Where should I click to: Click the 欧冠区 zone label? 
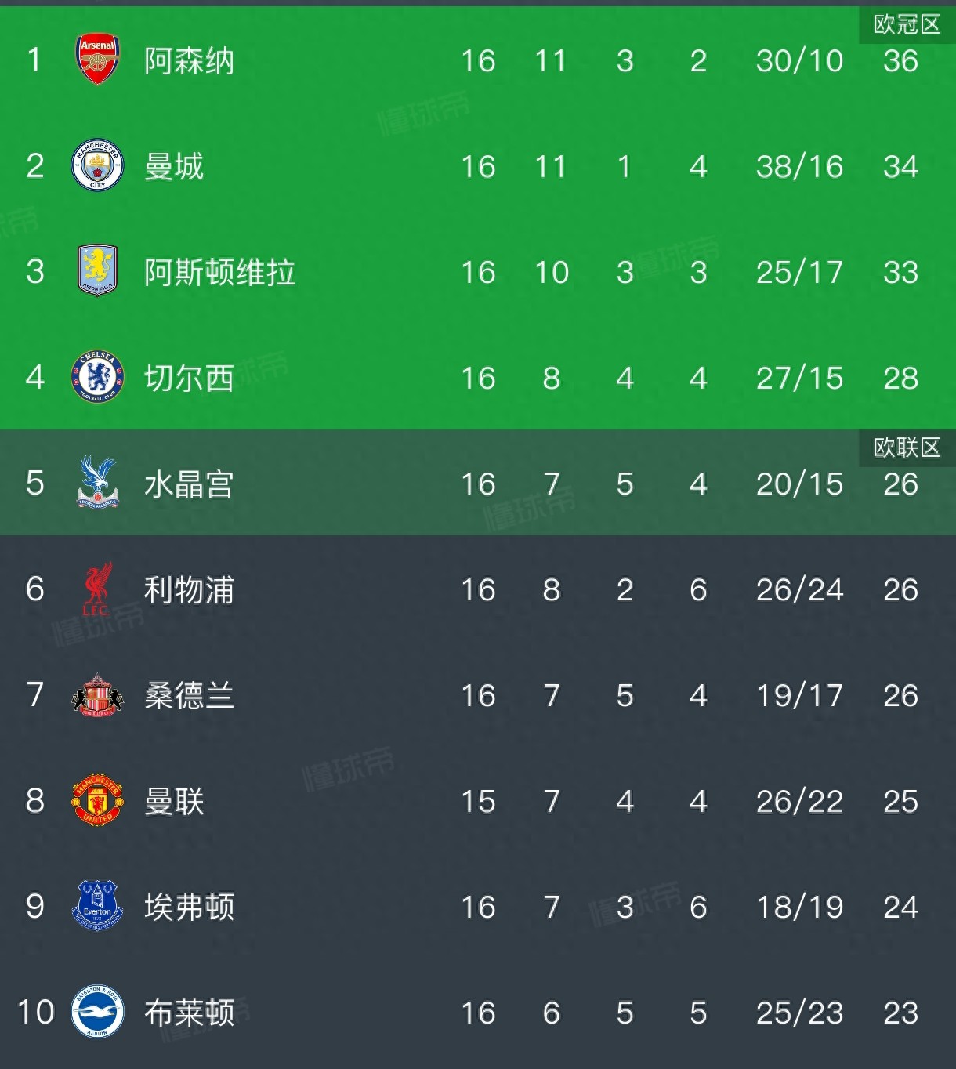coord(907,25)
